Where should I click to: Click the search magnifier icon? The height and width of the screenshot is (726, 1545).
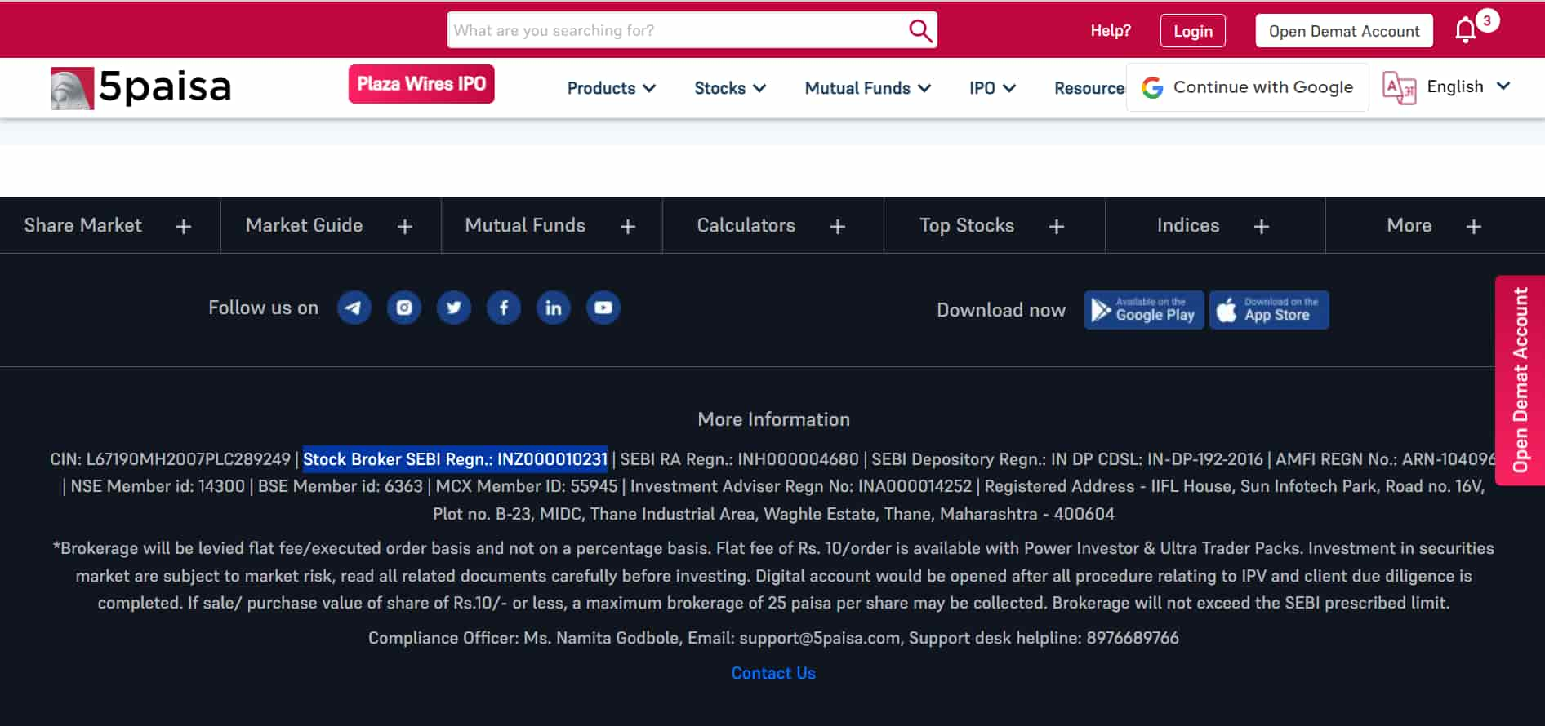(920, 31)
